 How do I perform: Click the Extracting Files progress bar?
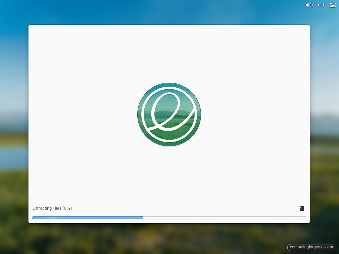pos(169,218)
